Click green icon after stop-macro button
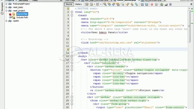 click(x=162, y=5)
